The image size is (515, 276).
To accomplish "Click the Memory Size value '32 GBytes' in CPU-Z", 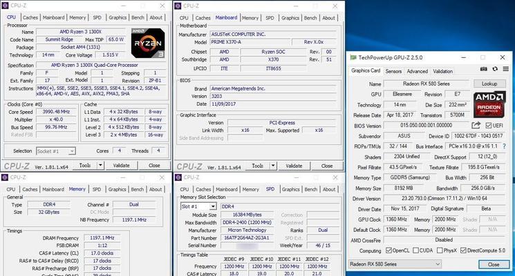I will 49,212.
